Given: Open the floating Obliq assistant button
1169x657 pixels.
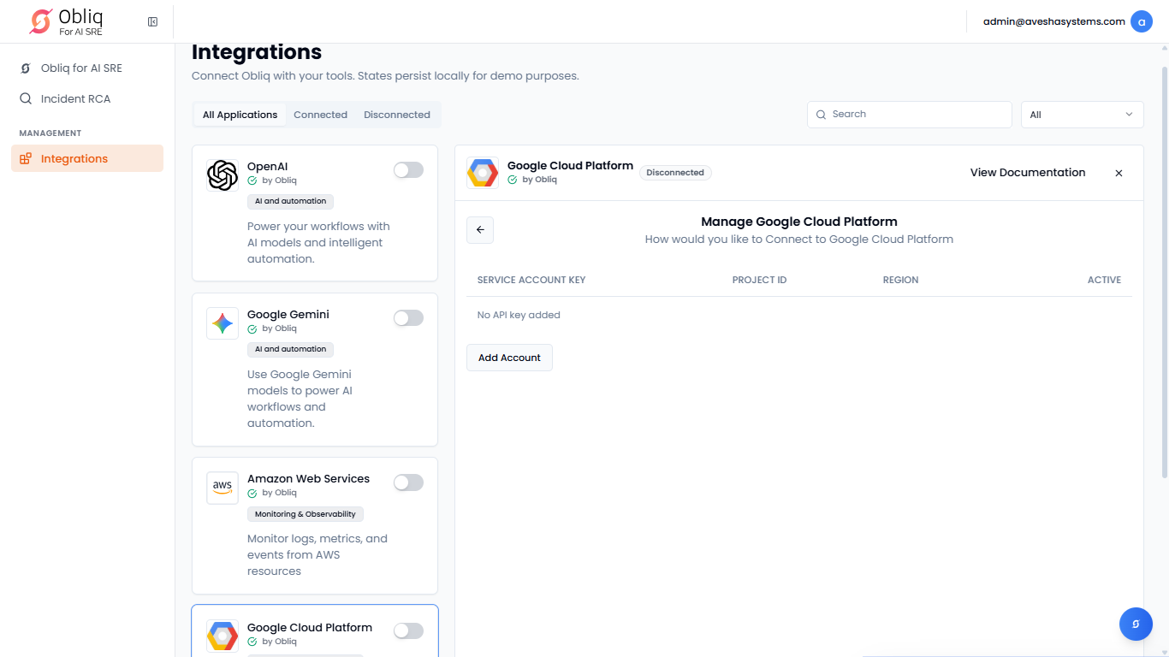Looking at the screenshot, I should pyautogui.click(x=1136, y=624).
